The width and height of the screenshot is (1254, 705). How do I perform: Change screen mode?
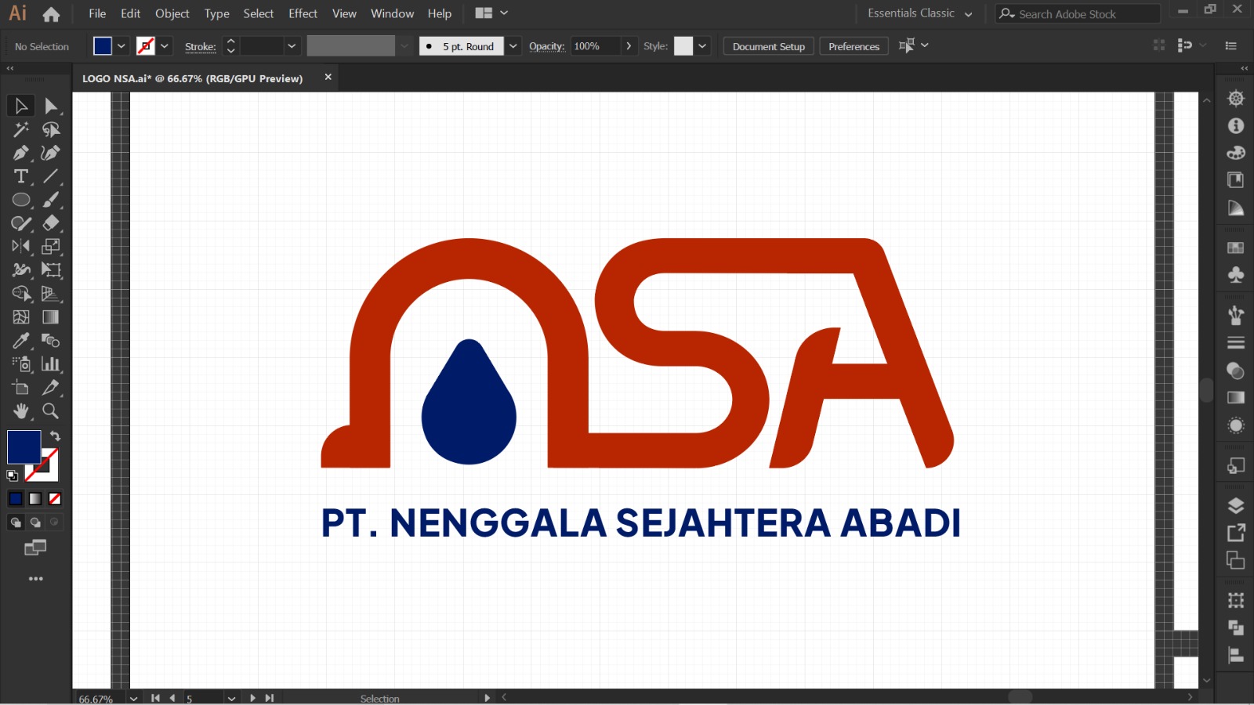(x=35, y=548)
